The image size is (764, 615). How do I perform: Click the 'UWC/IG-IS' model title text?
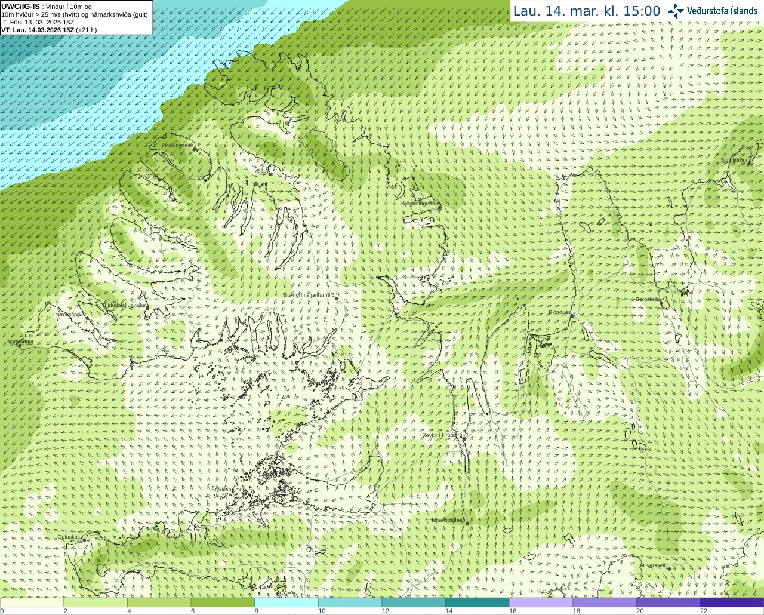(20, 6)
